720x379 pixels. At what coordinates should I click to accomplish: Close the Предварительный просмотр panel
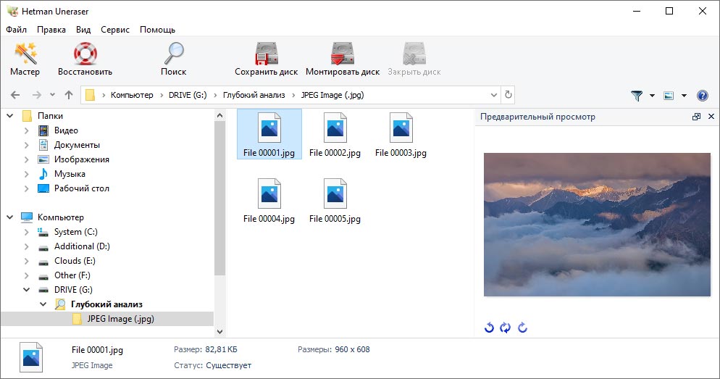coord(711,117)
